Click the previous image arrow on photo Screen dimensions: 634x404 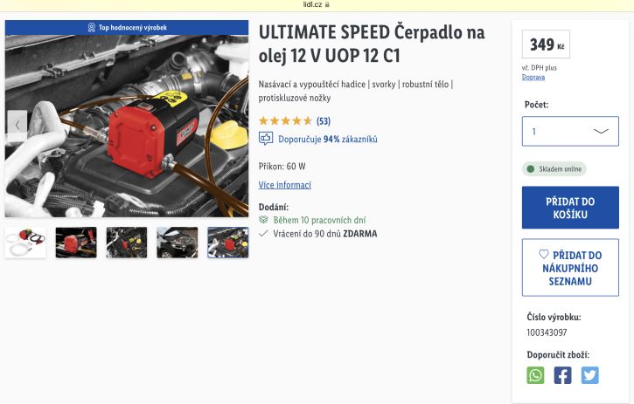pos(17,126)
